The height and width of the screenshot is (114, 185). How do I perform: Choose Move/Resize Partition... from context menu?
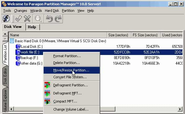71,70
